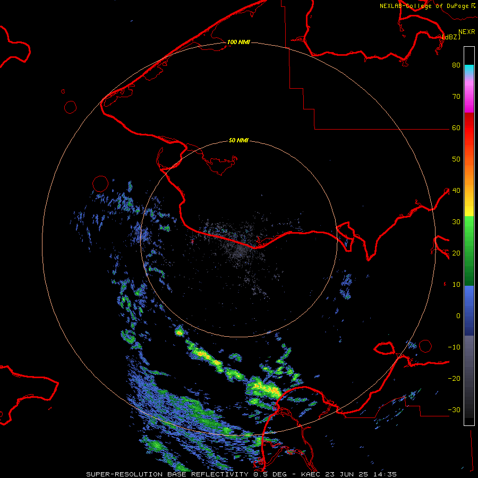Click the 20 dBZ scale value
The width and height of the screenshot is (478, 478).
[x=456, y=253]
